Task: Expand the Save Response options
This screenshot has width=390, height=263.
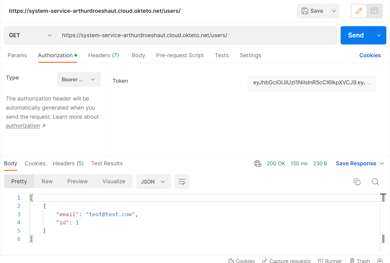Action: (382, 163)
